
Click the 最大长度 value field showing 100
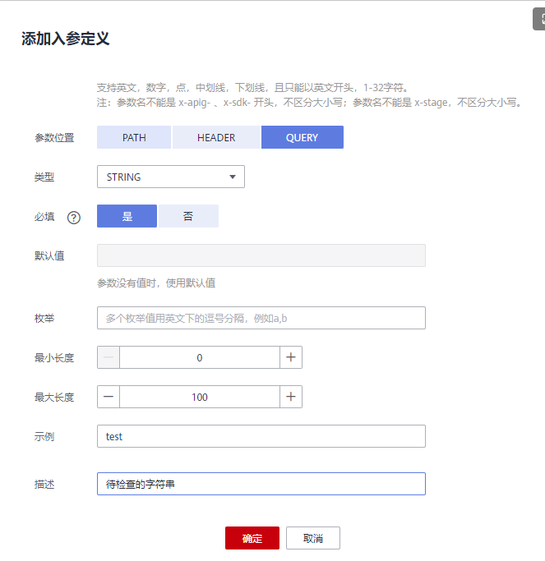click(200, 397)
